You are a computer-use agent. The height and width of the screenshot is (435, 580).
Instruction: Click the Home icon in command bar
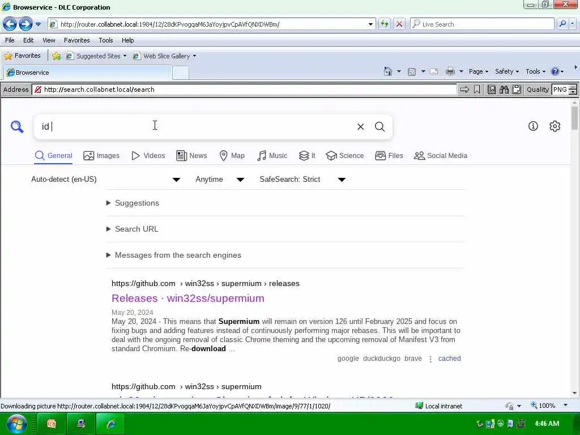[387, 71]
